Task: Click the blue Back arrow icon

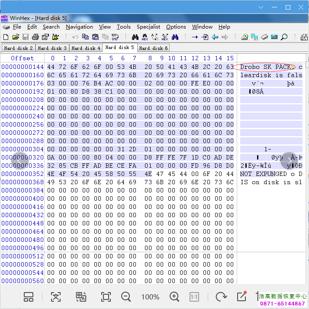Action: click(x=215, y=37)
